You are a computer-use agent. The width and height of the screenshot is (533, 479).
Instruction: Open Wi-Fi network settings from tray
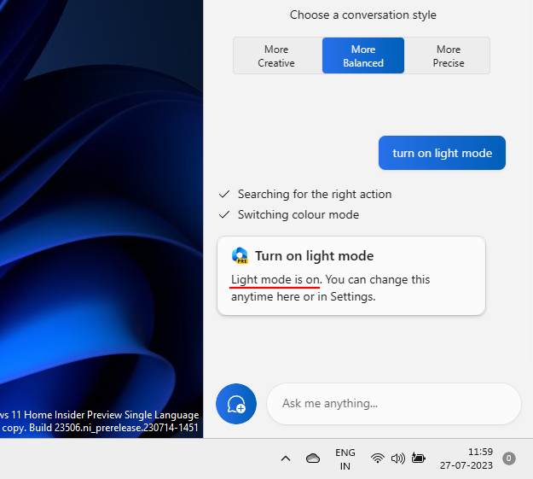pyautogui.click(x=377, y=459)
